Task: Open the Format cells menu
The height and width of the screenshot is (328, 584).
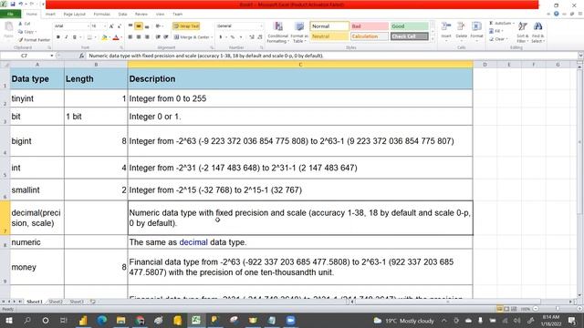Action: [x=476, y=30]
